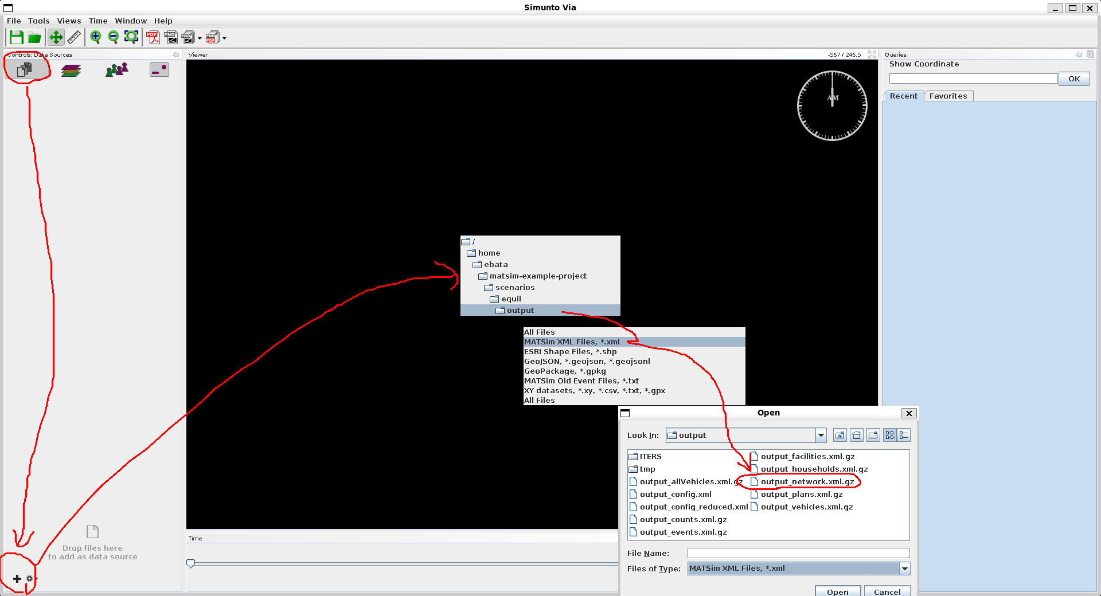
Task: Go to home folder in Open dialog
Action: [x=857, y=436]
